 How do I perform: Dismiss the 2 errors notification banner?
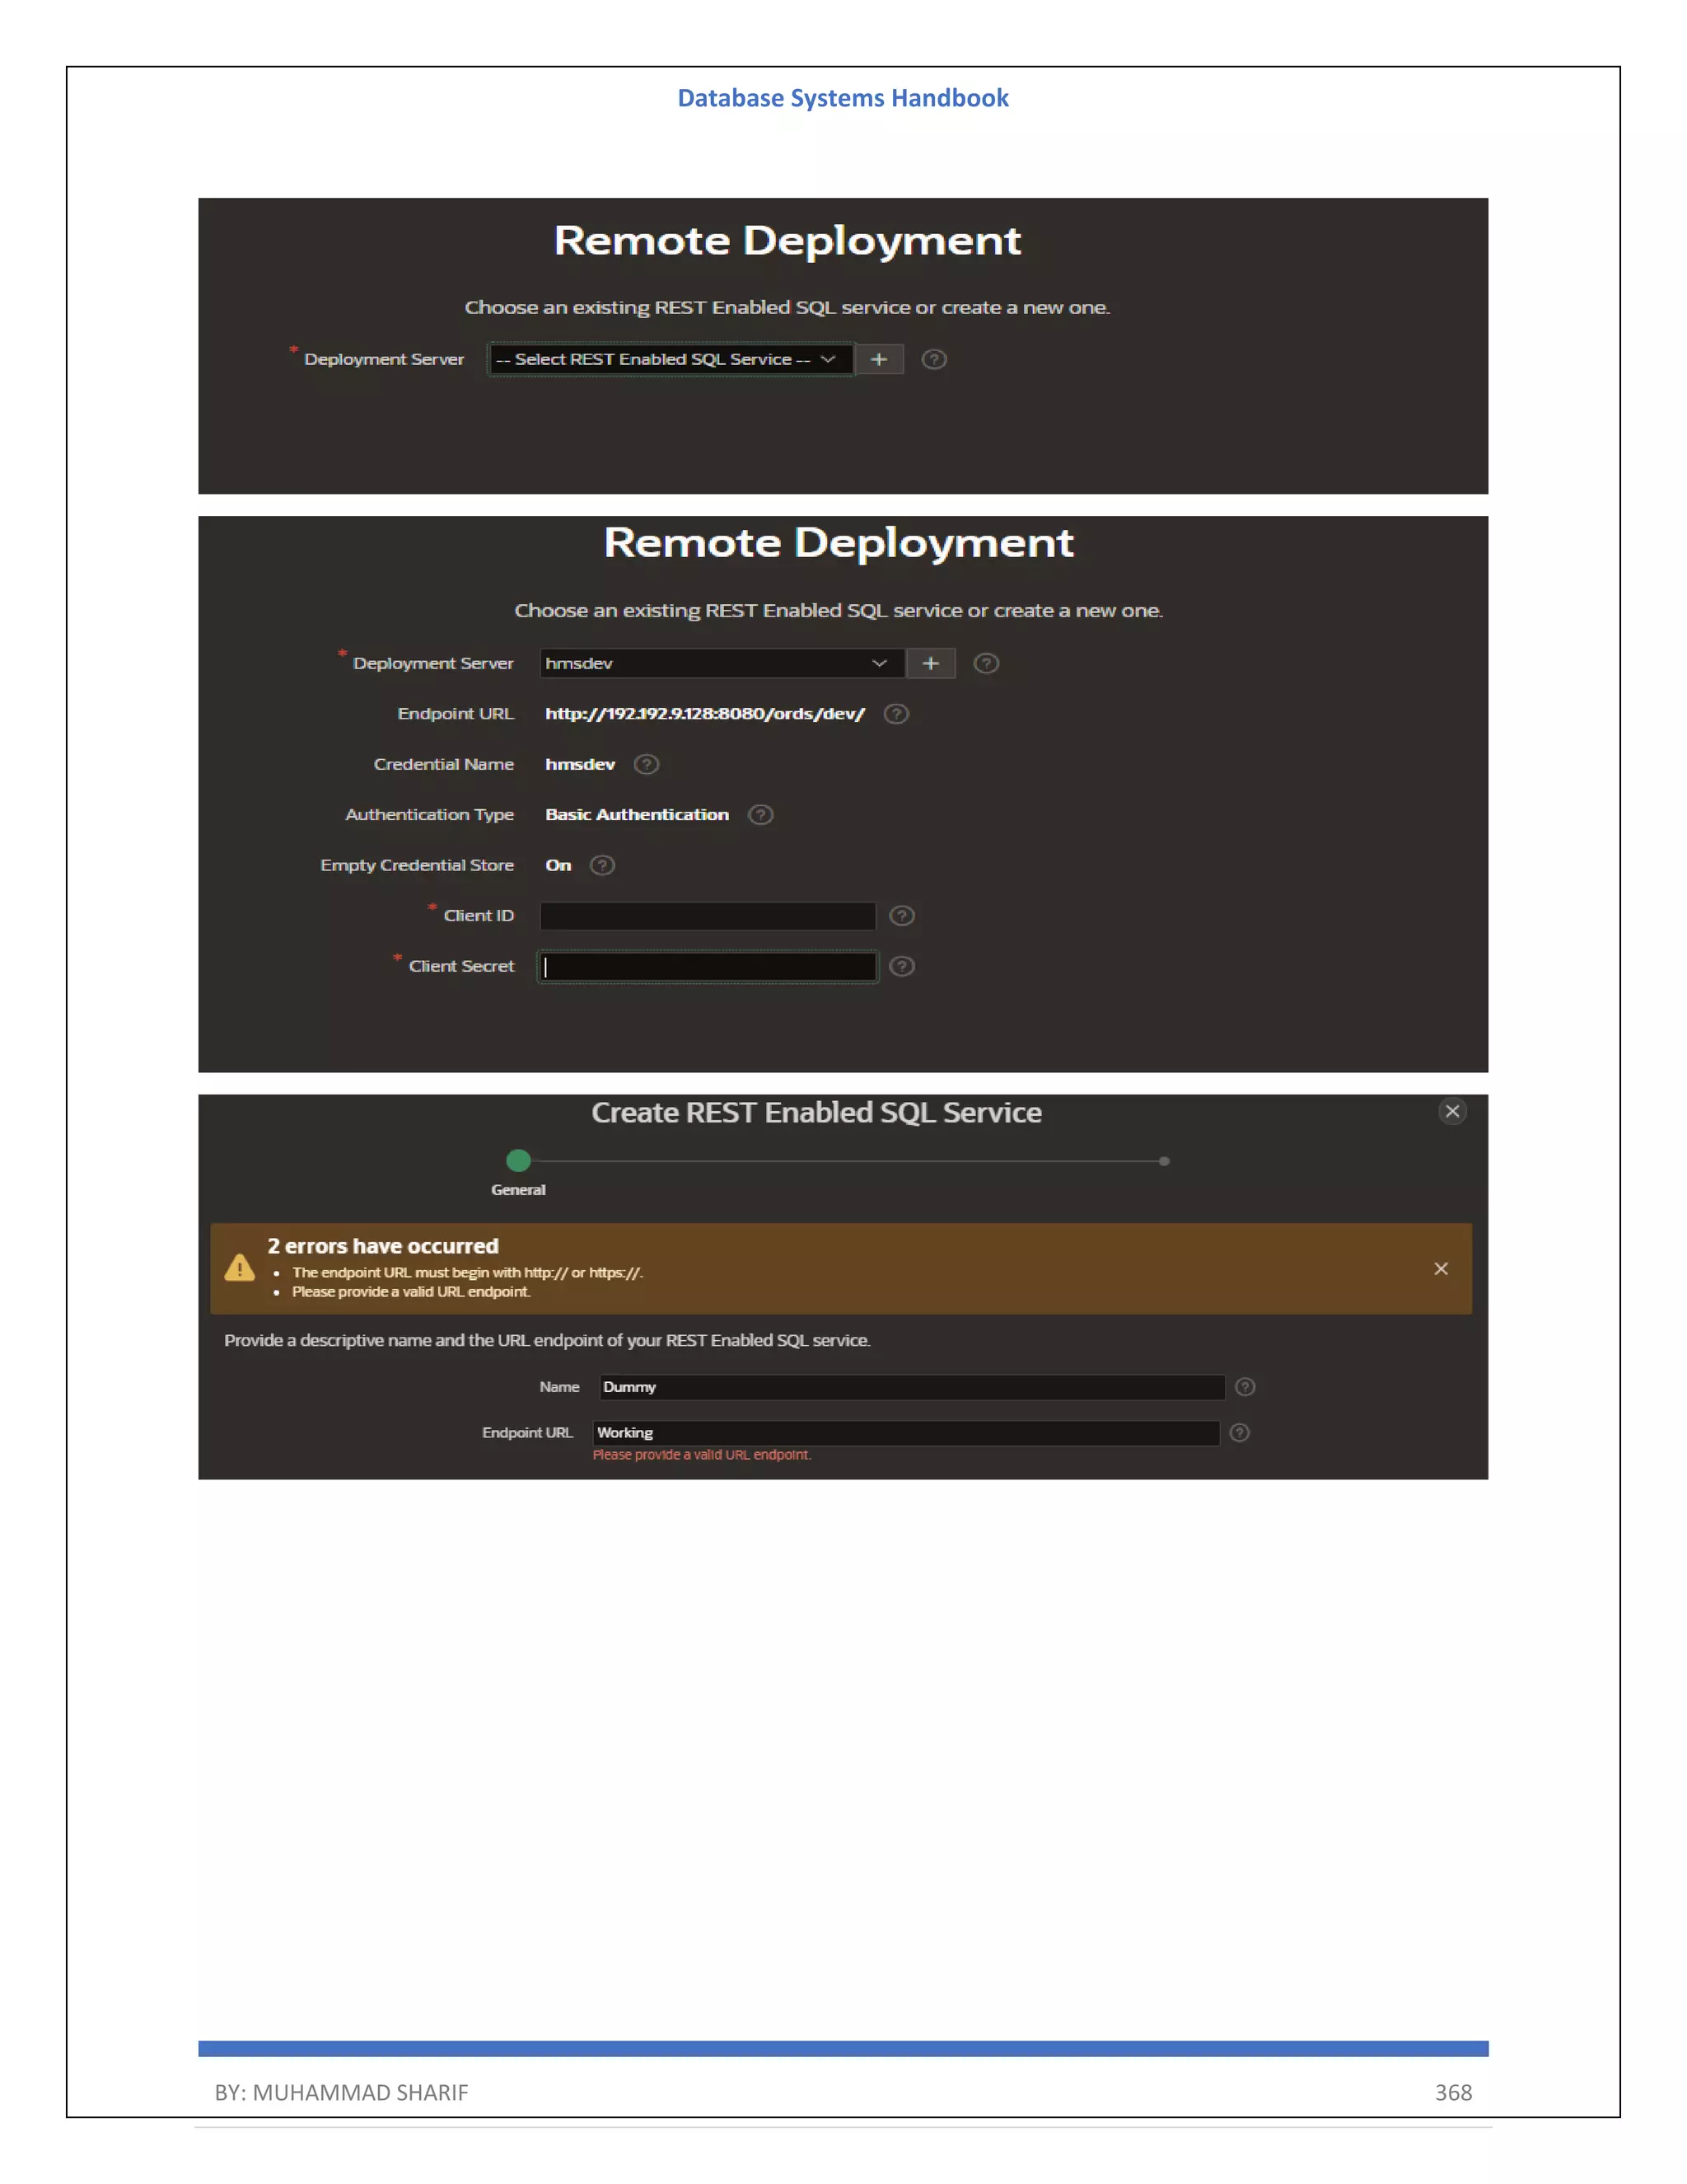pos(1440,1268)
